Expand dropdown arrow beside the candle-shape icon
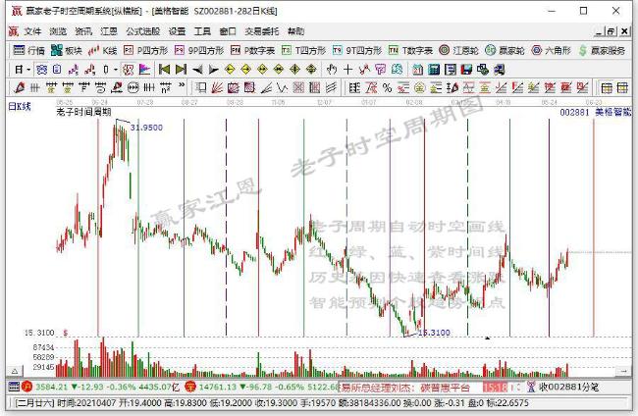Viewport: 638px width, 416px height. (116, 70)
